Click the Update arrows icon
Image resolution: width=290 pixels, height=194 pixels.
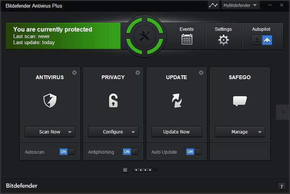pyautogui.click(x=177, y=100)
